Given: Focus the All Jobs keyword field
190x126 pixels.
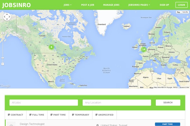Looking at the screenshot, I should point(44,103).
